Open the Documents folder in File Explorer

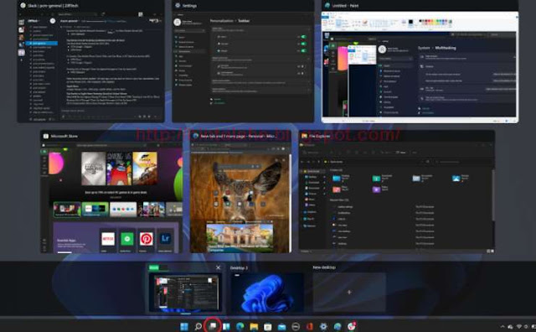coord(416,179)
